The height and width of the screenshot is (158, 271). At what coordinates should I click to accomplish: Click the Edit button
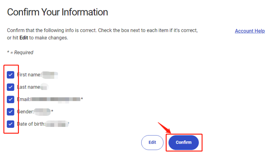(152, 142)
